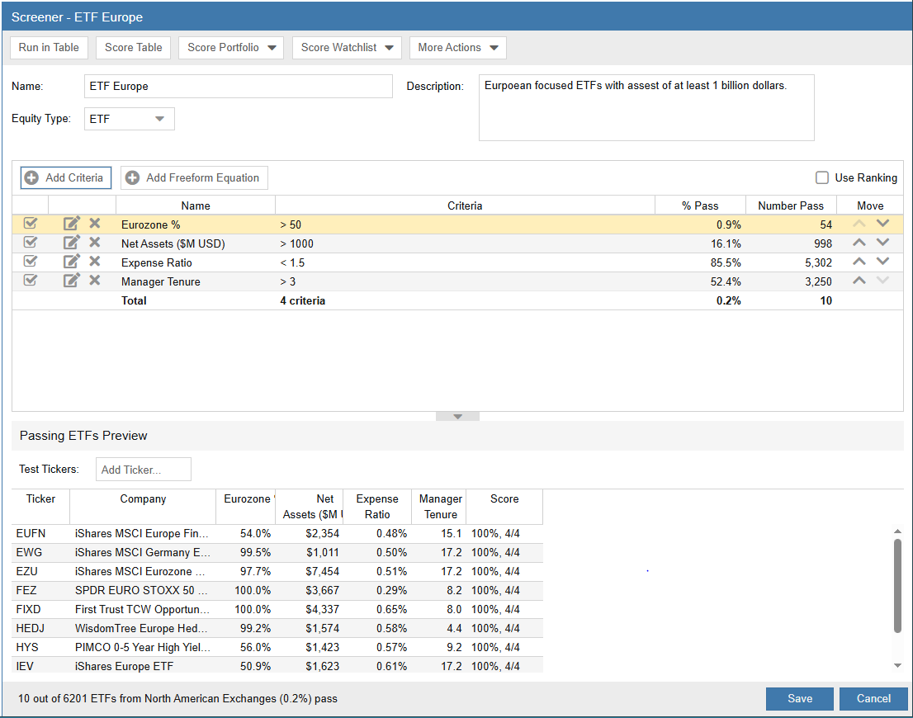Delete the Net Assets criteria row
The width and height of the screenshot is (913, 718).
pyautogui.click(x=95, y=243)
